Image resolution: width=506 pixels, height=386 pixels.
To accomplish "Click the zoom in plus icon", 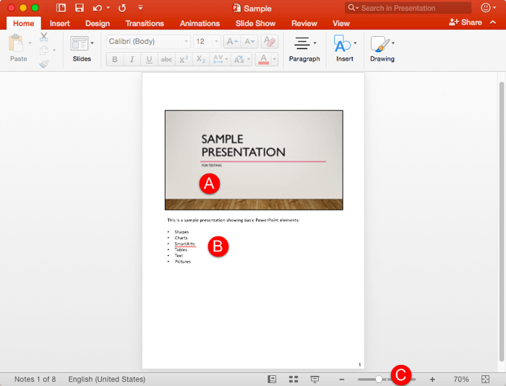I will (x=432, y=379).
